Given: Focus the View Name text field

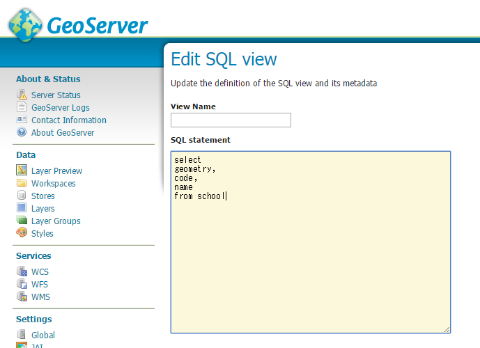Looking at the screenshot, I should [x=231, y=120].
